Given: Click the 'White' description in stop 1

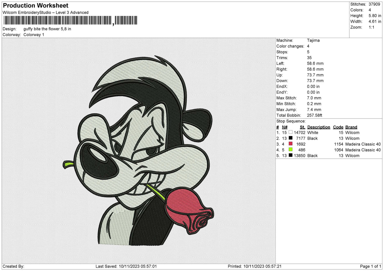Looking at the screenshot, I should coord(313,132).
